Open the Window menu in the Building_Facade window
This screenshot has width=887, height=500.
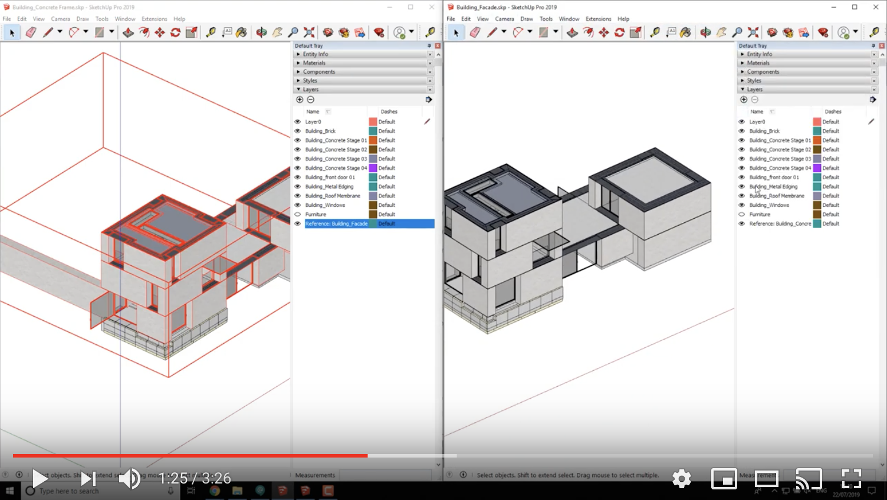569,19
